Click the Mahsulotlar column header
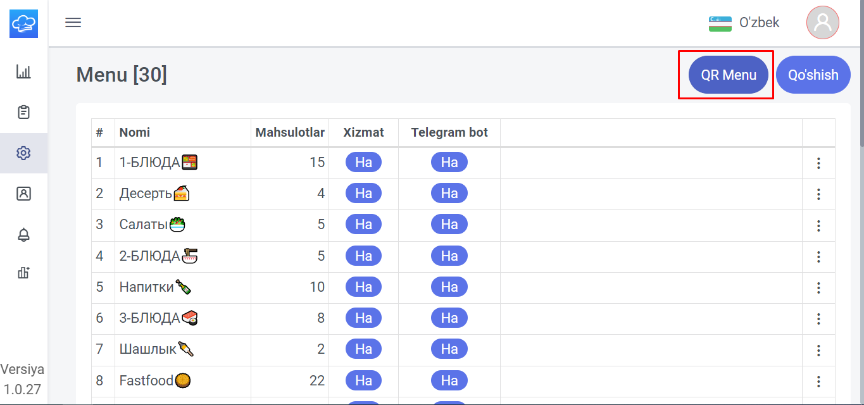This screenshot has width=864, height=405. point(290,132)
